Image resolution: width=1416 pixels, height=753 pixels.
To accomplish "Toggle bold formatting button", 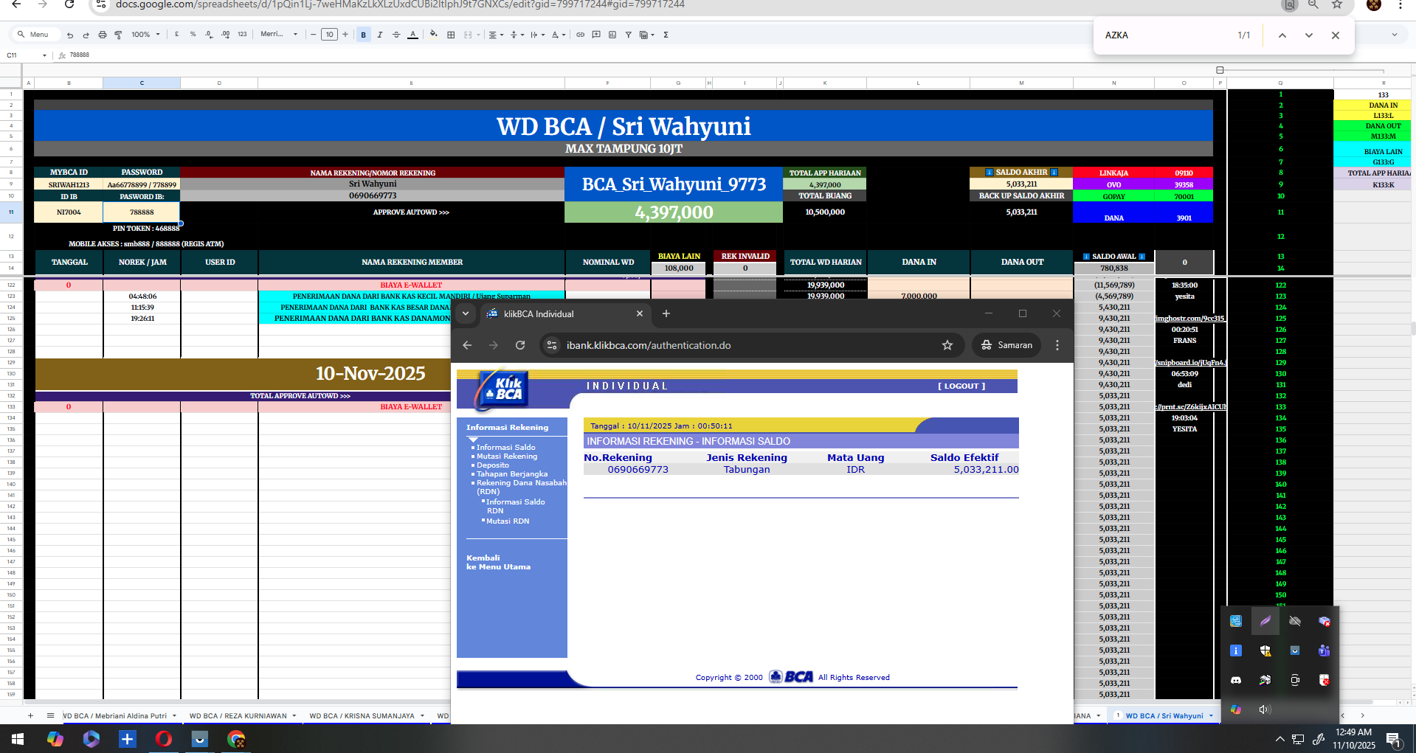I will tap(363, 35).
